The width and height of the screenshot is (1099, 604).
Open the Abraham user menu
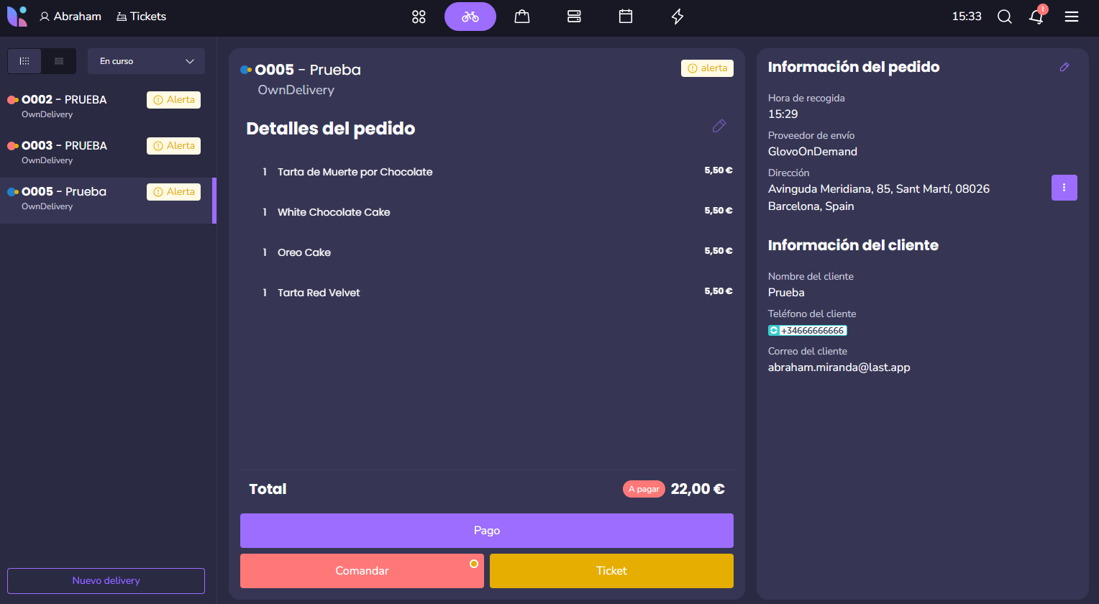click(70, 17)
